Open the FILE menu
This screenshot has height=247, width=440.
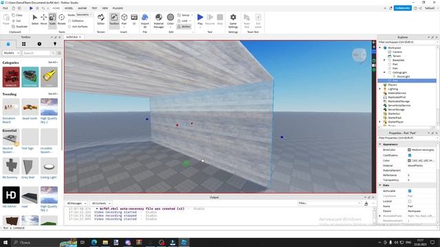(x=5, y=8)
